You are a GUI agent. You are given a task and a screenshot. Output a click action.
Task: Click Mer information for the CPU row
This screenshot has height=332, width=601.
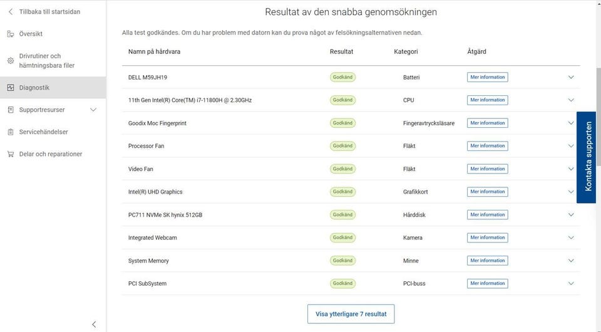click(x=487, y=100)
